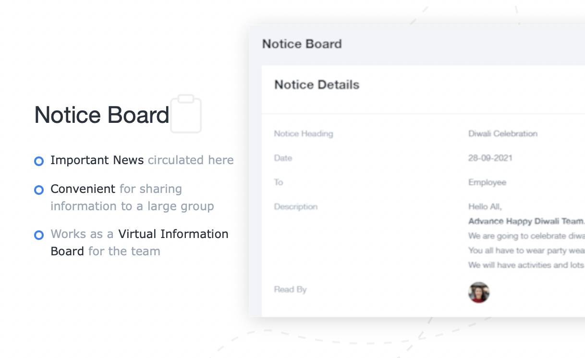
Task: Click the Notice Details section header
Action: (317, 84)
